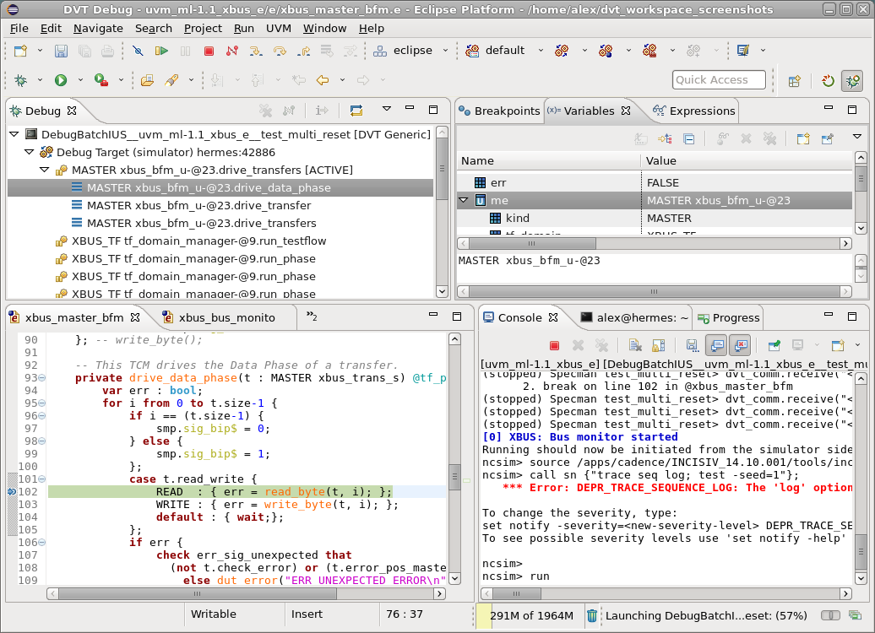This screenshot has width=875, height=633.
Task: Toggle Pin Console in the Console toolbar
Action: (x=774, y=344)
